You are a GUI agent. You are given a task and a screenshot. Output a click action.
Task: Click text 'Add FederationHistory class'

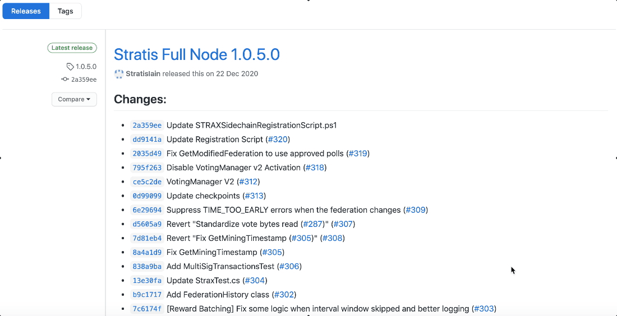coord(218,295)
